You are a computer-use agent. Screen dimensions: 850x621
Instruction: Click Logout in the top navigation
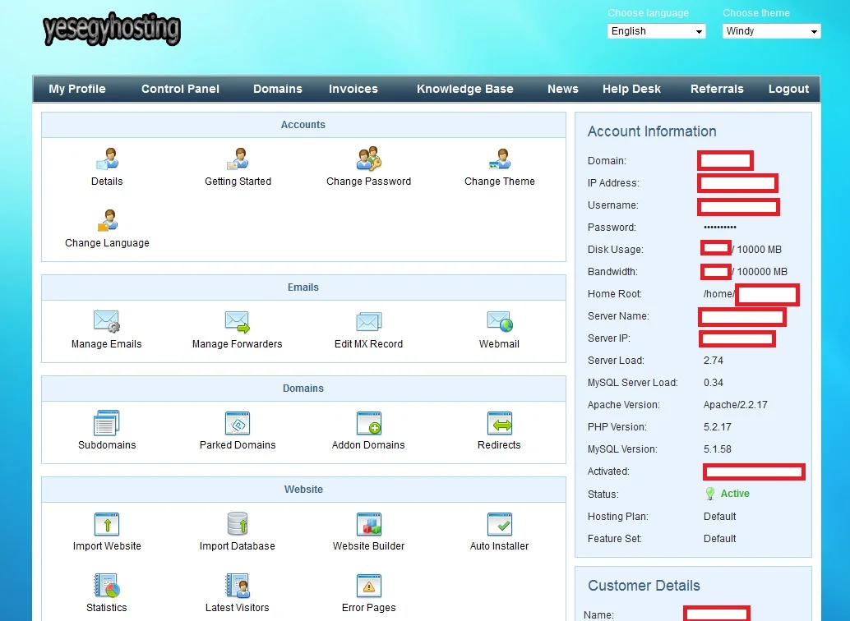(x=788, y=89)
